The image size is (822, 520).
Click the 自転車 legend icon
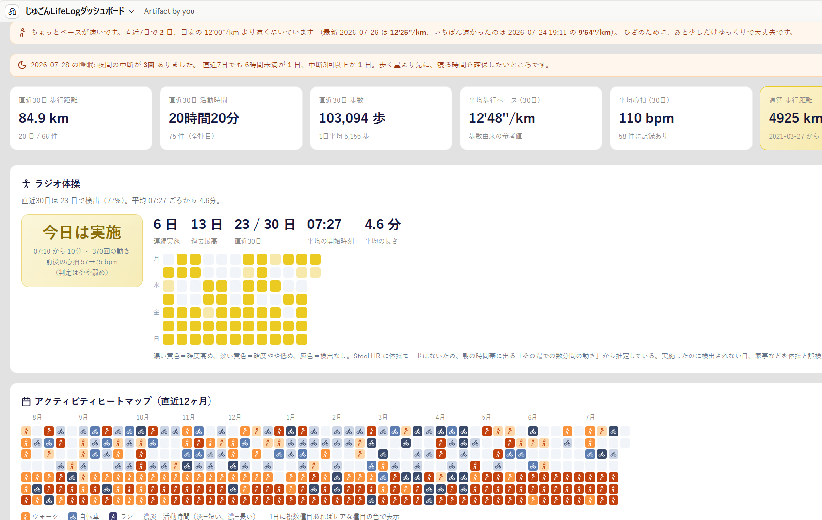coord(73,516)
